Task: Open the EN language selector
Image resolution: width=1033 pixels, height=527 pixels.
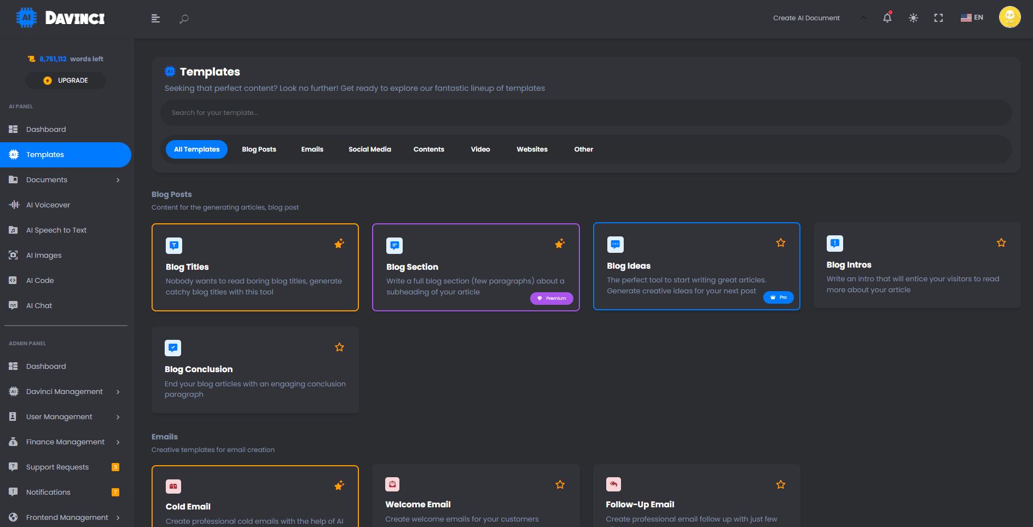Action: point(972,18)
